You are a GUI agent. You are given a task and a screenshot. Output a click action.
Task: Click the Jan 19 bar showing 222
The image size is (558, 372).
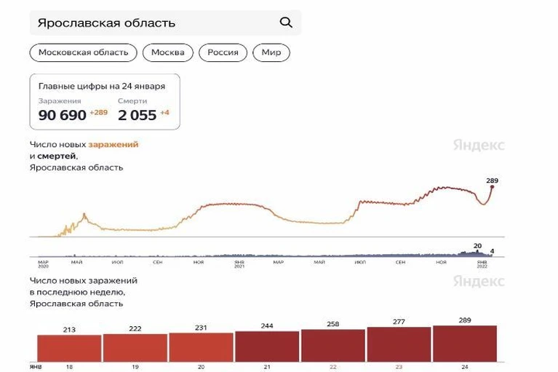click(x=135, y=348)
